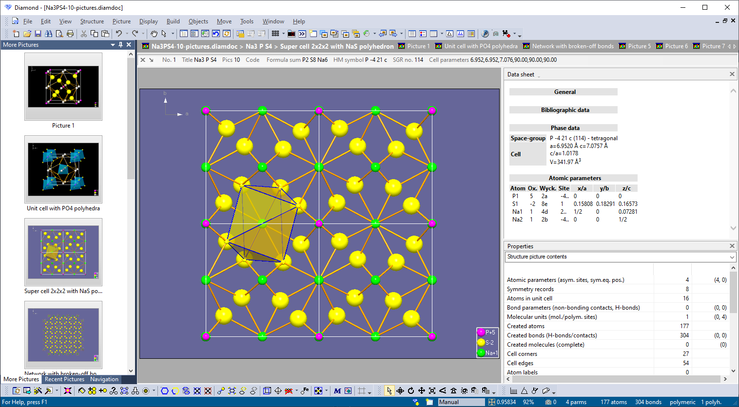Click the rotate view tool
Screen dimensions: 739x407
coord(411,391)
